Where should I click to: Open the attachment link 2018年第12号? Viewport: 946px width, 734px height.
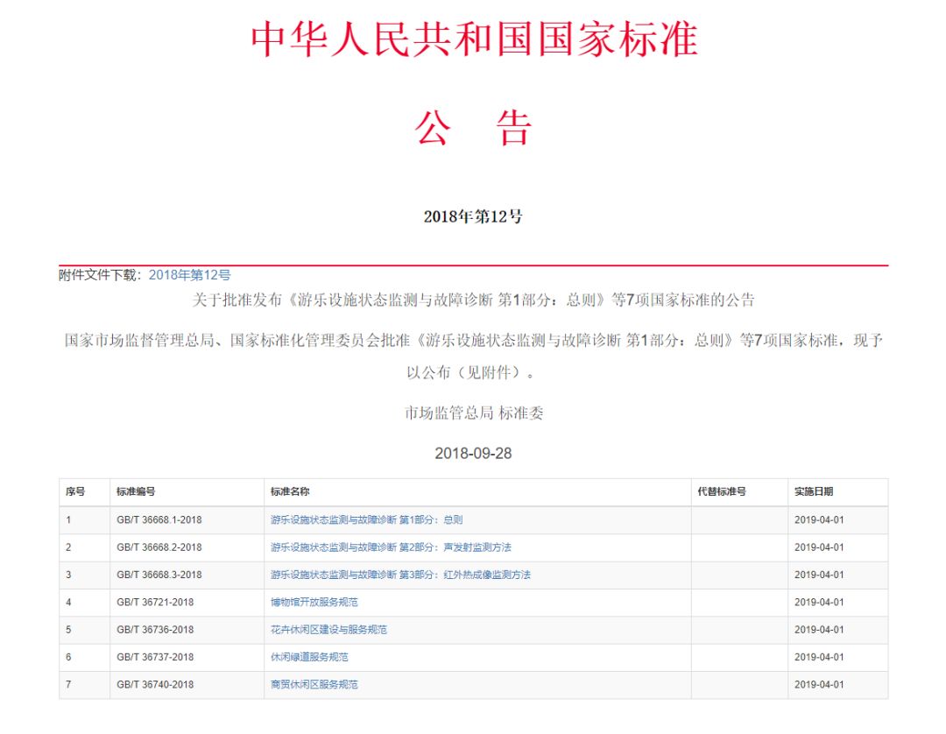pos(189,275)
